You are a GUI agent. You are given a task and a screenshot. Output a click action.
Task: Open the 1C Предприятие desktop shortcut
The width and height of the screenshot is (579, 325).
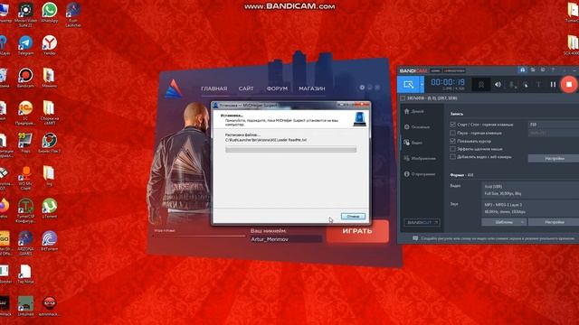25,112
